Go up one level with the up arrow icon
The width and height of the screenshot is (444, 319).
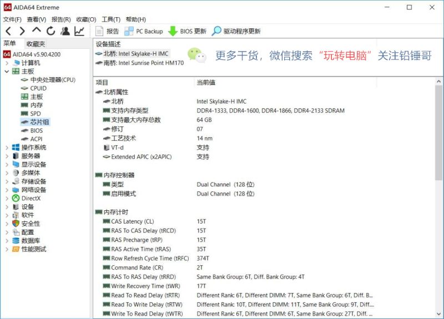(x=37, y=31)
